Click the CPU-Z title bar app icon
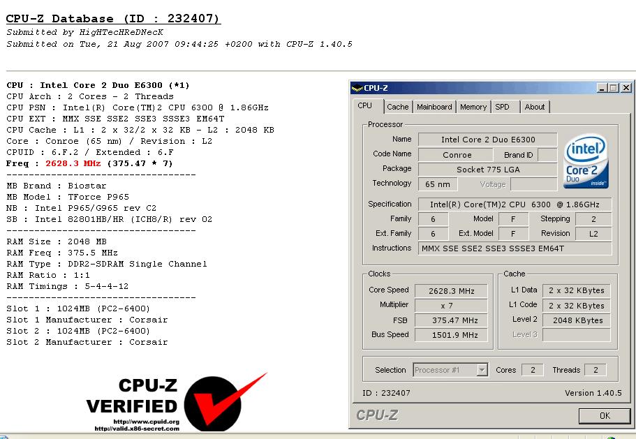Image resolution: width=636 pixels, height=439 pixels. (x=357, y=88)
